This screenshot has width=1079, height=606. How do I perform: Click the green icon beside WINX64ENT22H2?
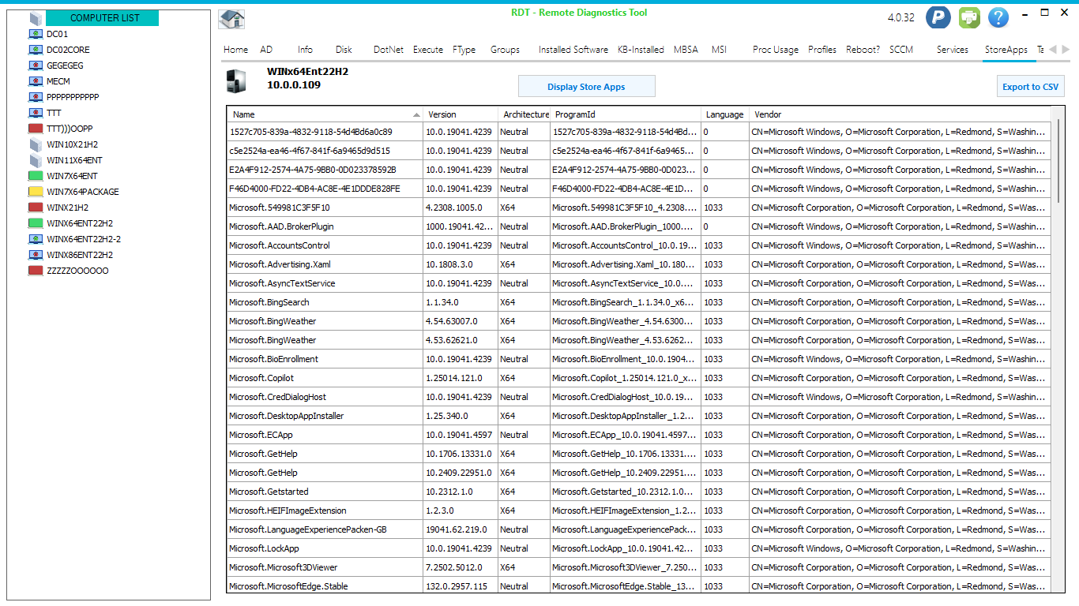36,223
